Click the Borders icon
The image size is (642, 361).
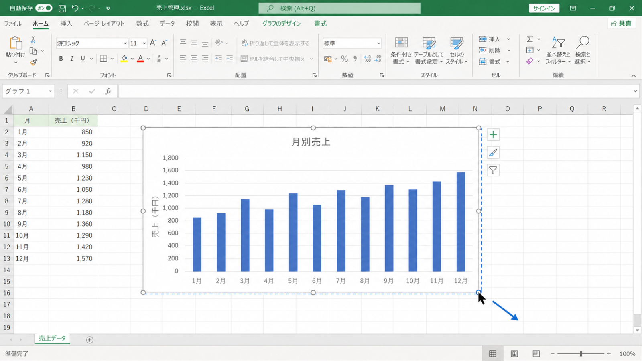104,59
